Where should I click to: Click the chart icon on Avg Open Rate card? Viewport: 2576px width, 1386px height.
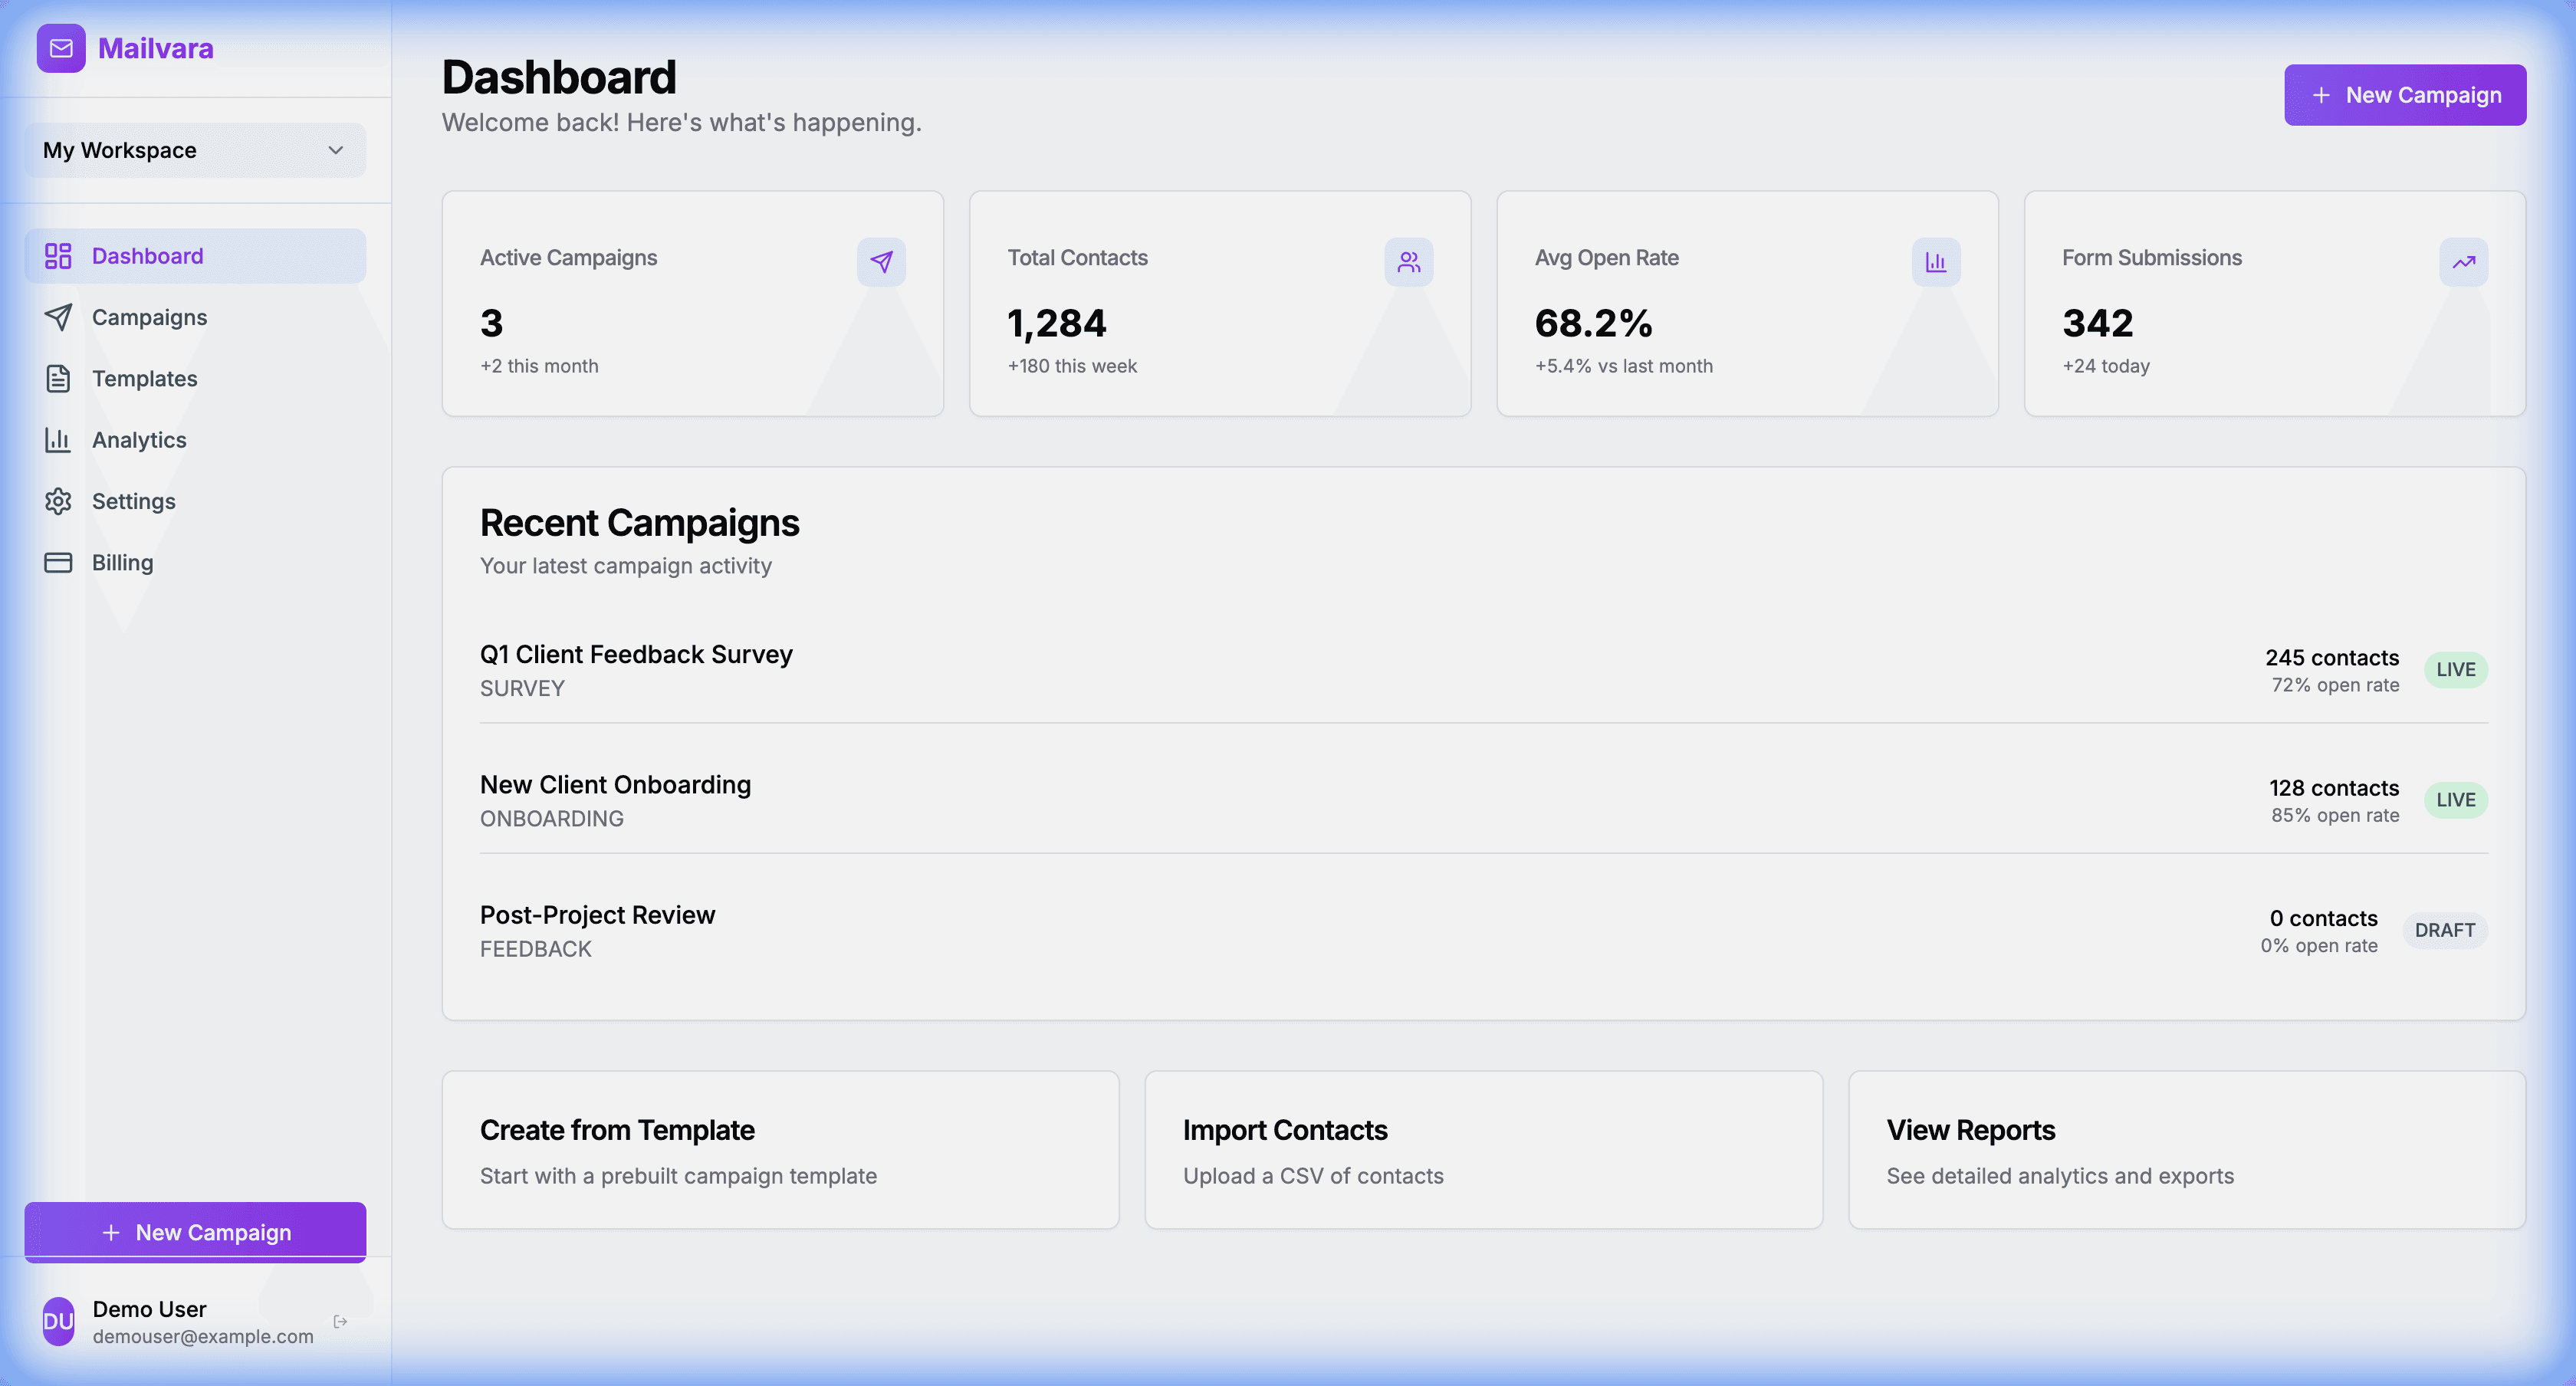(x=1935, y=262)
